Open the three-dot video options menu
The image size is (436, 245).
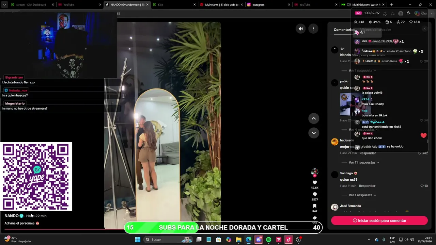coord(313,29)
